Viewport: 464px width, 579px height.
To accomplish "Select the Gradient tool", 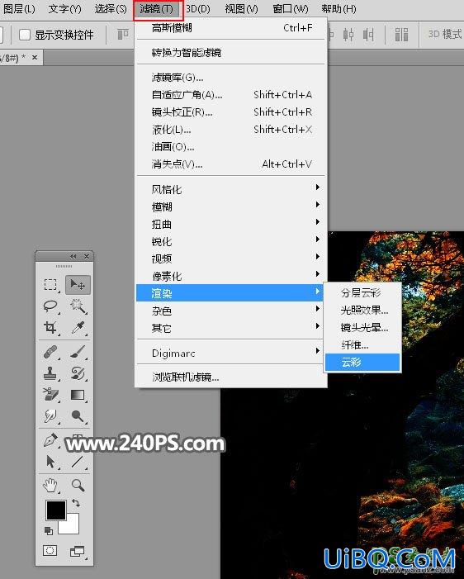I will click(78, 395).
